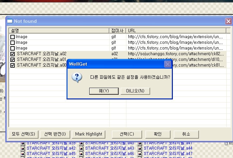Open STARCRAFT 오리지날.a42 link on webpage
The height and width of the screenshot is (158, 233).
pos(51,148)
